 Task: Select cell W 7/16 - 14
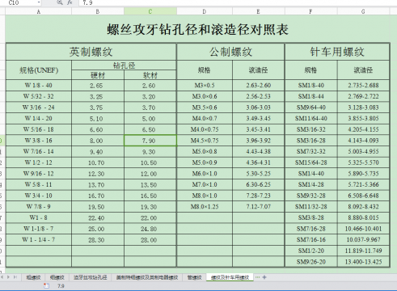pos(39,152)
